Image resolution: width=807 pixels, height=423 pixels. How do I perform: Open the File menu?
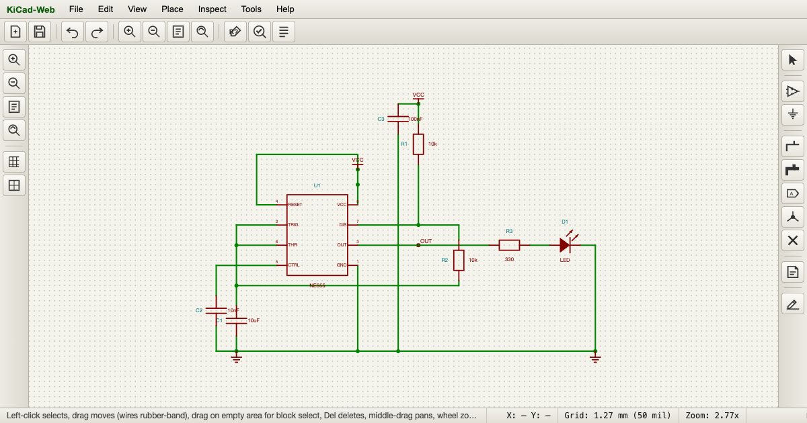(x=76, y=9)
